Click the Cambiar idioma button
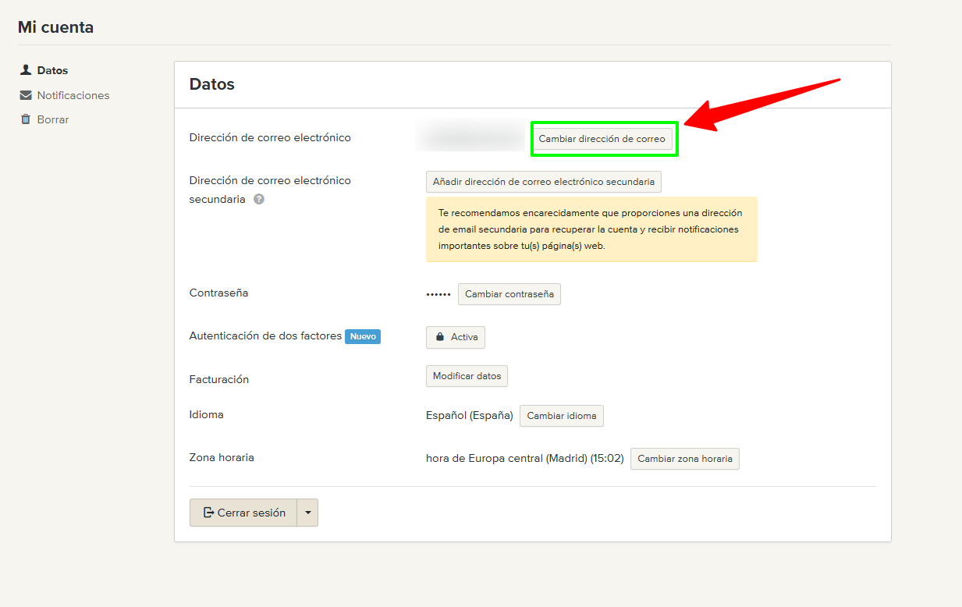The width and height of the screenshot is (962, 607). pos(561,416)
